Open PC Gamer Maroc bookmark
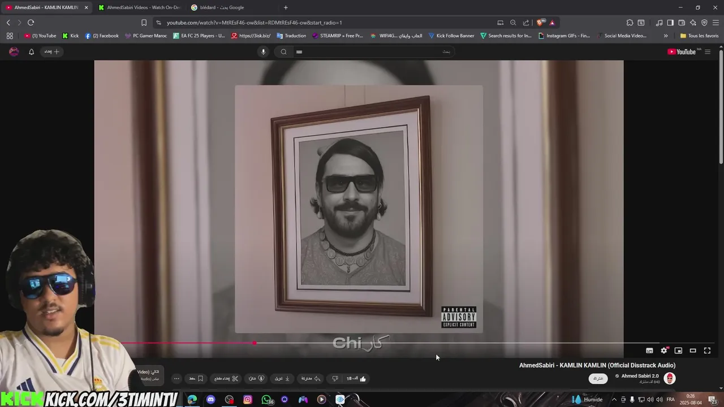The image size is (724, 407). 146,36
